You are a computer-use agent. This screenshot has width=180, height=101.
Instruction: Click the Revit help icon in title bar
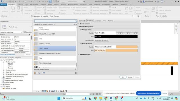(162, 1)
